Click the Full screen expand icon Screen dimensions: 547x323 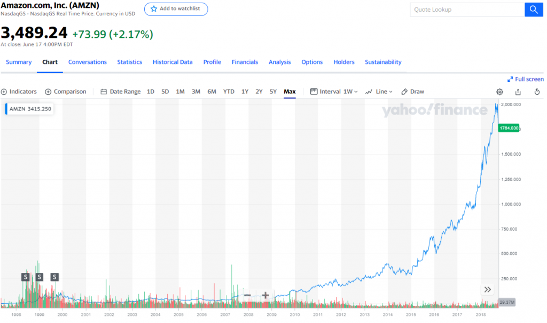510,79
